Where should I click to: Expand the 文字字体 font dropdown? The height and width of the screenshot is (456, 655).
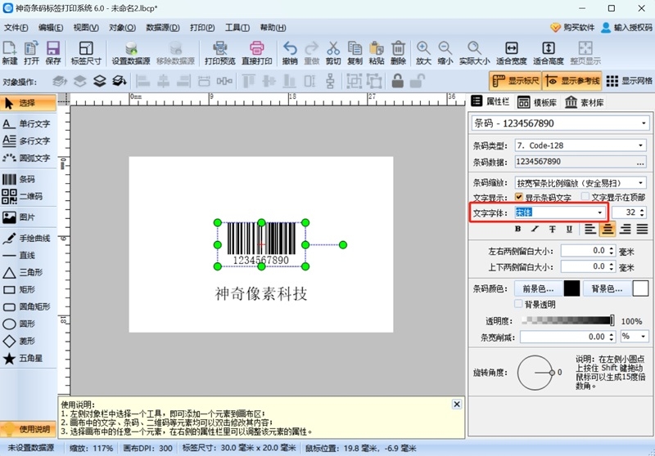click(x=600, y=212)
